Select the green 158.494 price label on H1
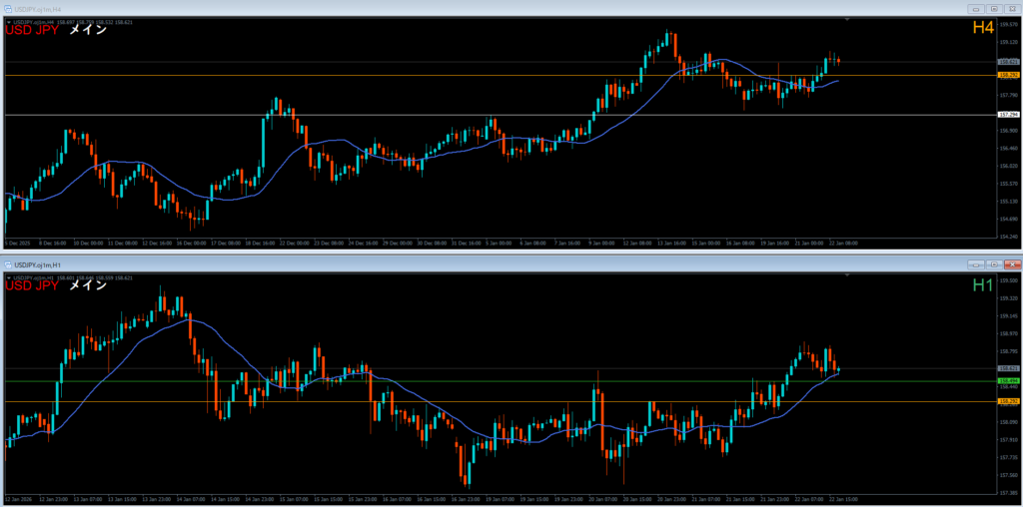Viewport: 1023px width, 507px height. (1007, 380)
